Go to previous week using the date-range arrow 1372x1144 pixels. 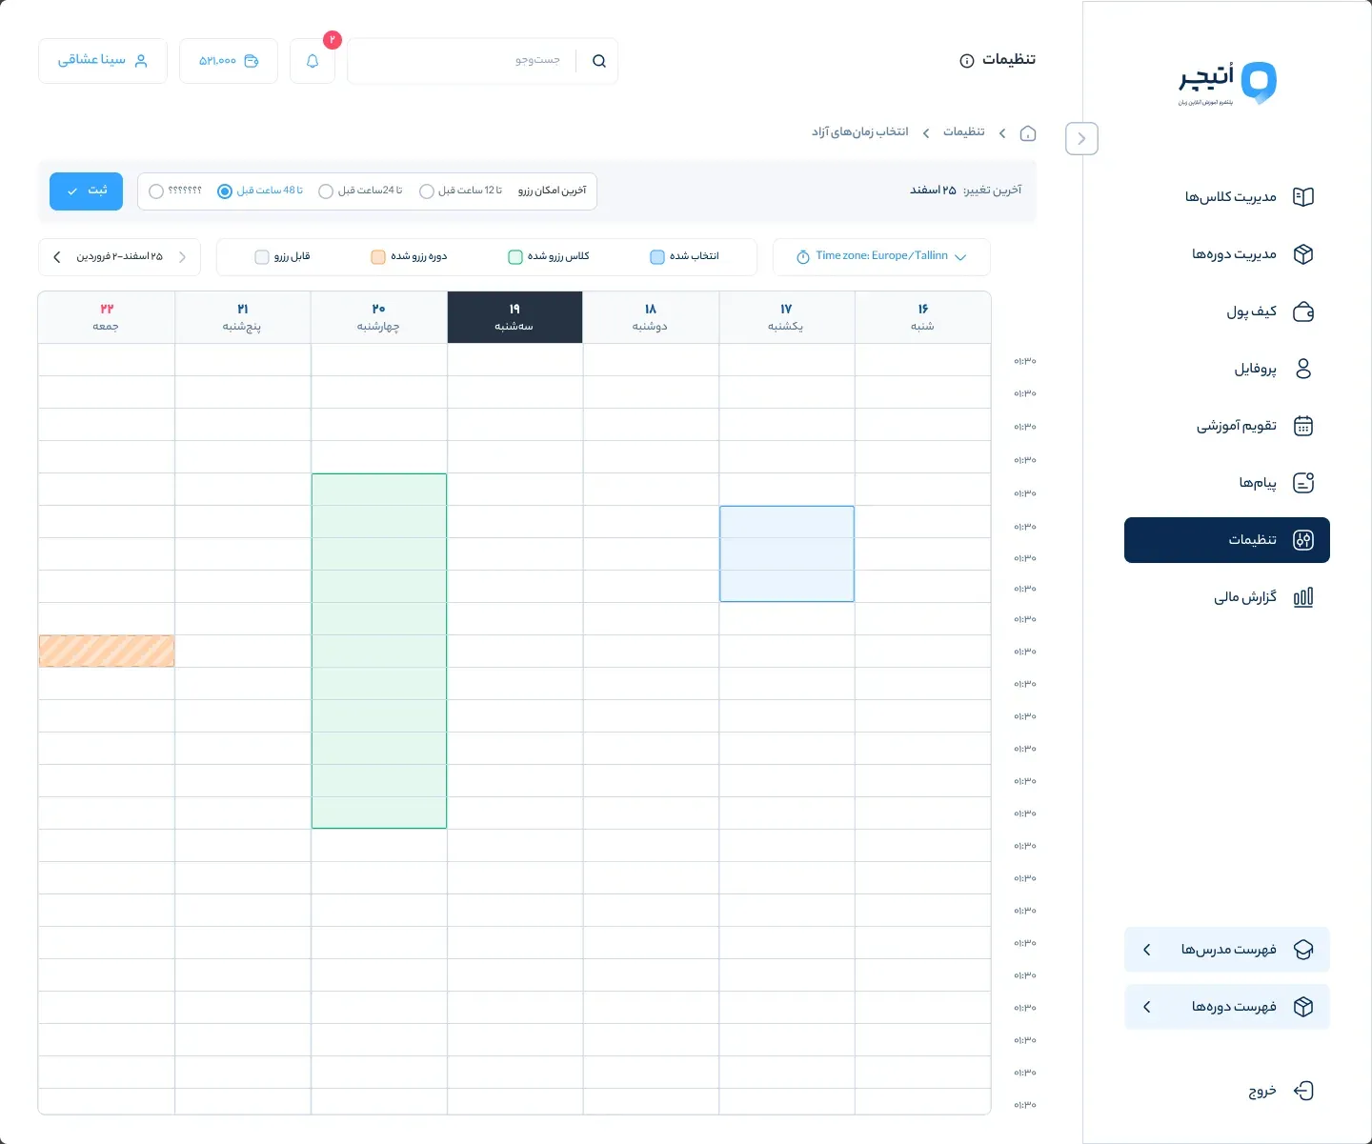click(183, 257)
